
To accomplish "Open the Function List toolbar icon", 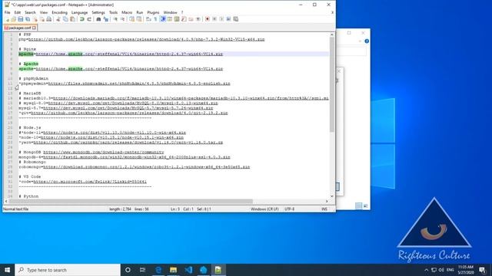I will [184, 19].
